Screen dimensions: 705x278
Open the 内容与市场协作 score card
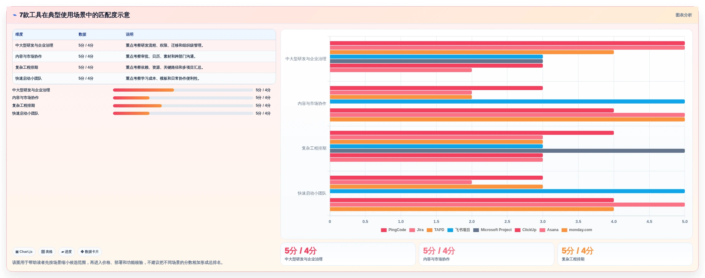486,254
